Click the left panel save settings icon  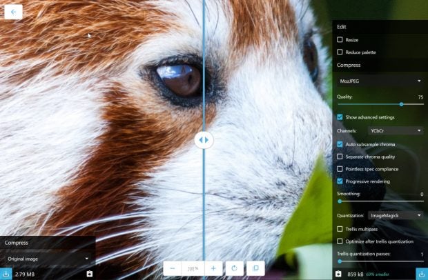tap(89, 274)
